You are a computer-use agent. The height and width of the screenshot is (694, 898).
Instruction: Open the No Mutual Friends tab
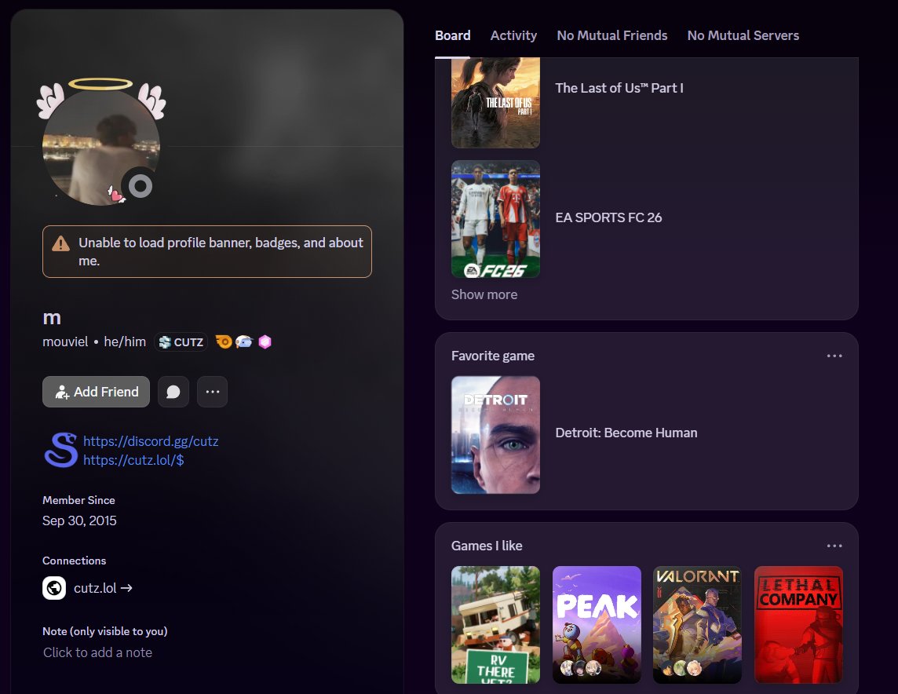point(611,35)
